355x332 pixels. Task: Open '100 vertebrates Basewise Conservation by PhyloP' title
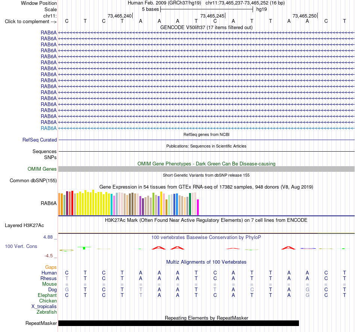click(x=206, y=238)
